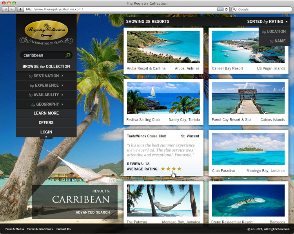
Task: Open the Crane Residential Resort photo
Action: click(x=248, y=200)
